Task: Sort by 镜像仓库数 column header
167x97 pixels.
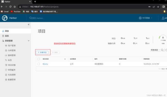Action: (x=123, y=59)
